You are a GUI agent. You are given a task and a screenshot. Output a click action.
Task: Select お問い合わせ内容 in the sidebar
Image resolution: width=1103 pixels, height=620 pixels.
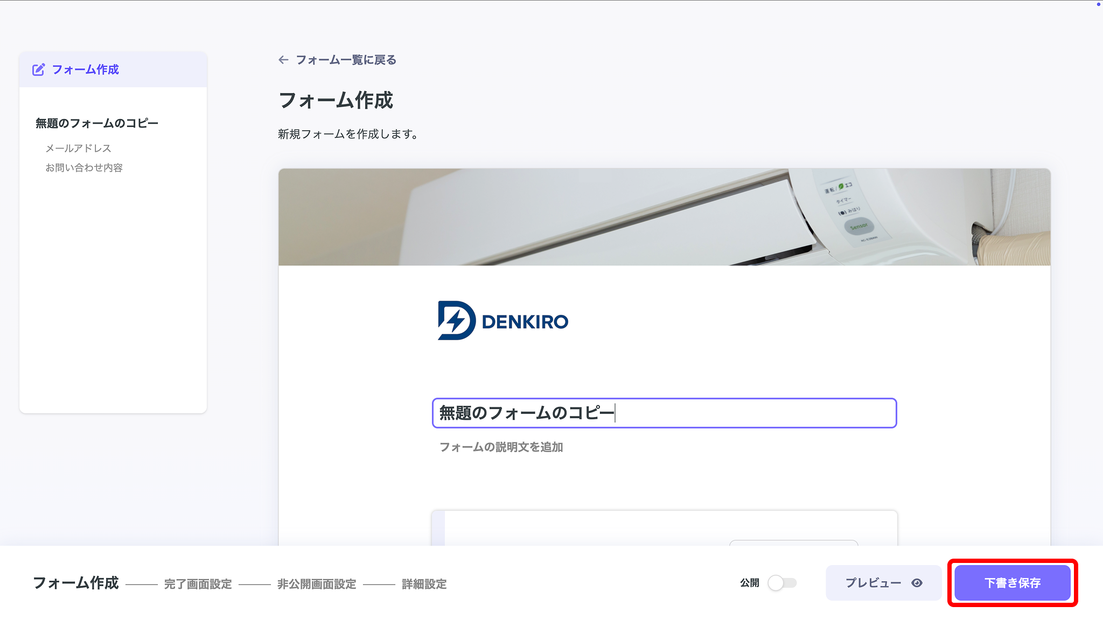(84, 167)
